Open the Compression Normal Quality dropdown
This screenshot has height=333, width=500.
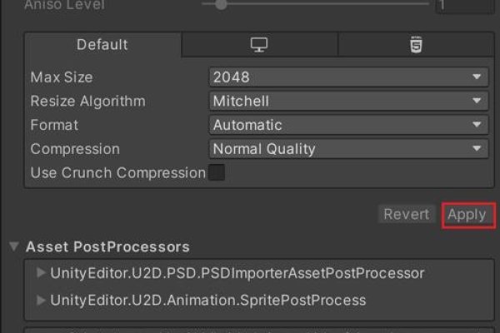coord(348,150)
